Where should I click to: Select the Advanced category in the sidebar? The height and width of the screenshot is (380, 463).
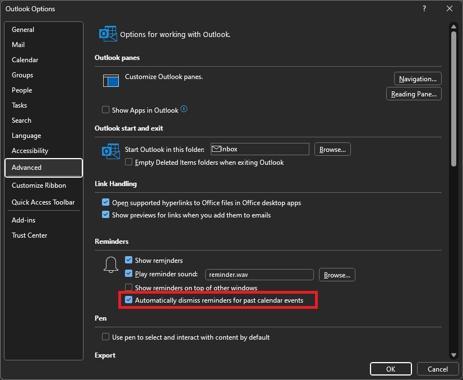pyautogui.click(x=44, y=168)
